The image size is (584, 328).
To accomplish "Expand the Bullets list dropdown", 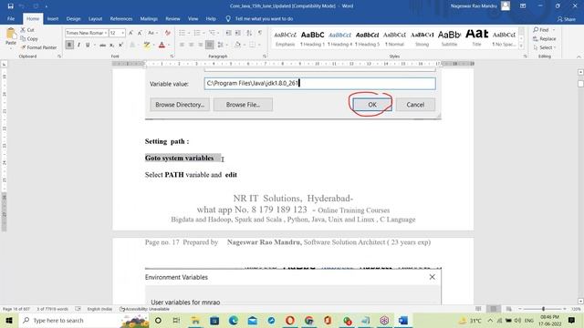I will click(189, 33).
